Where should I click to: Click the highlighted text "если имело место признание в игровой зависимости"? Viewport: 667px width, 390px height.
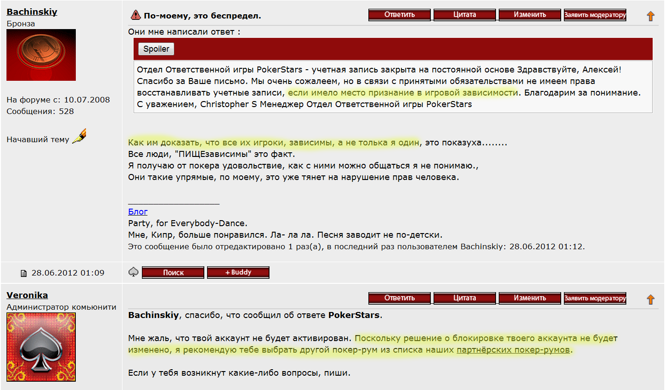pos(403,93)
